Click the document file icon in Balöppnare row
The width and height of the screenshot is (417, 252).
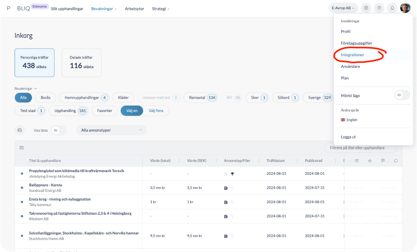(x=225, y=188)
